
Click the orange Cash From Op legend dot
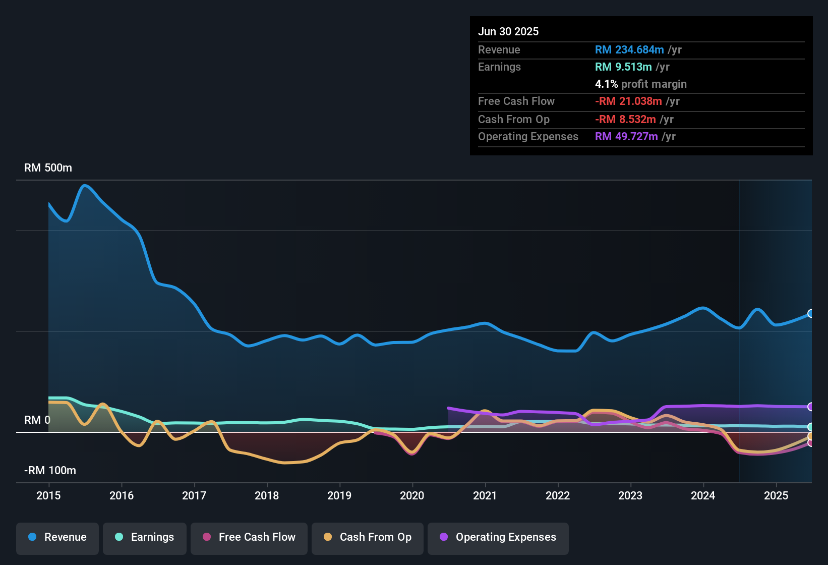pos(328,537)
